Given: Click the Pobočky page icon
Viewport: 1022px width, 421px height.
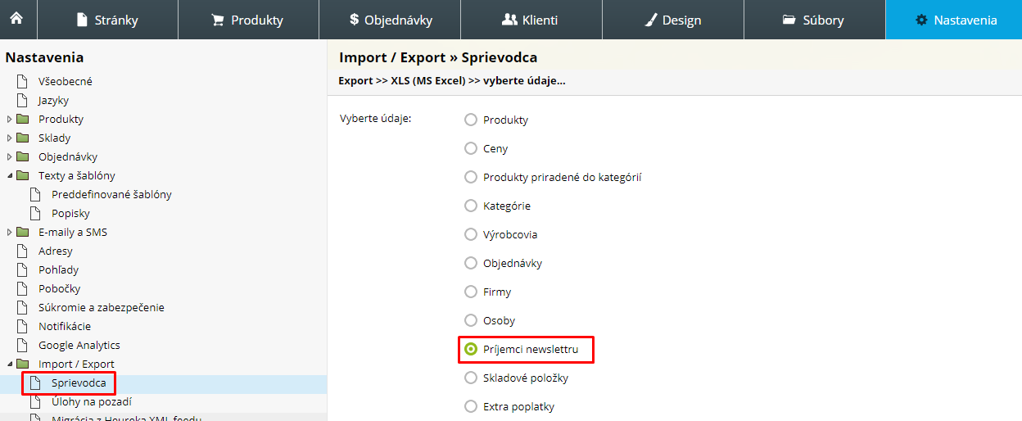Looking at the screenshot, I should click(23, 288).
